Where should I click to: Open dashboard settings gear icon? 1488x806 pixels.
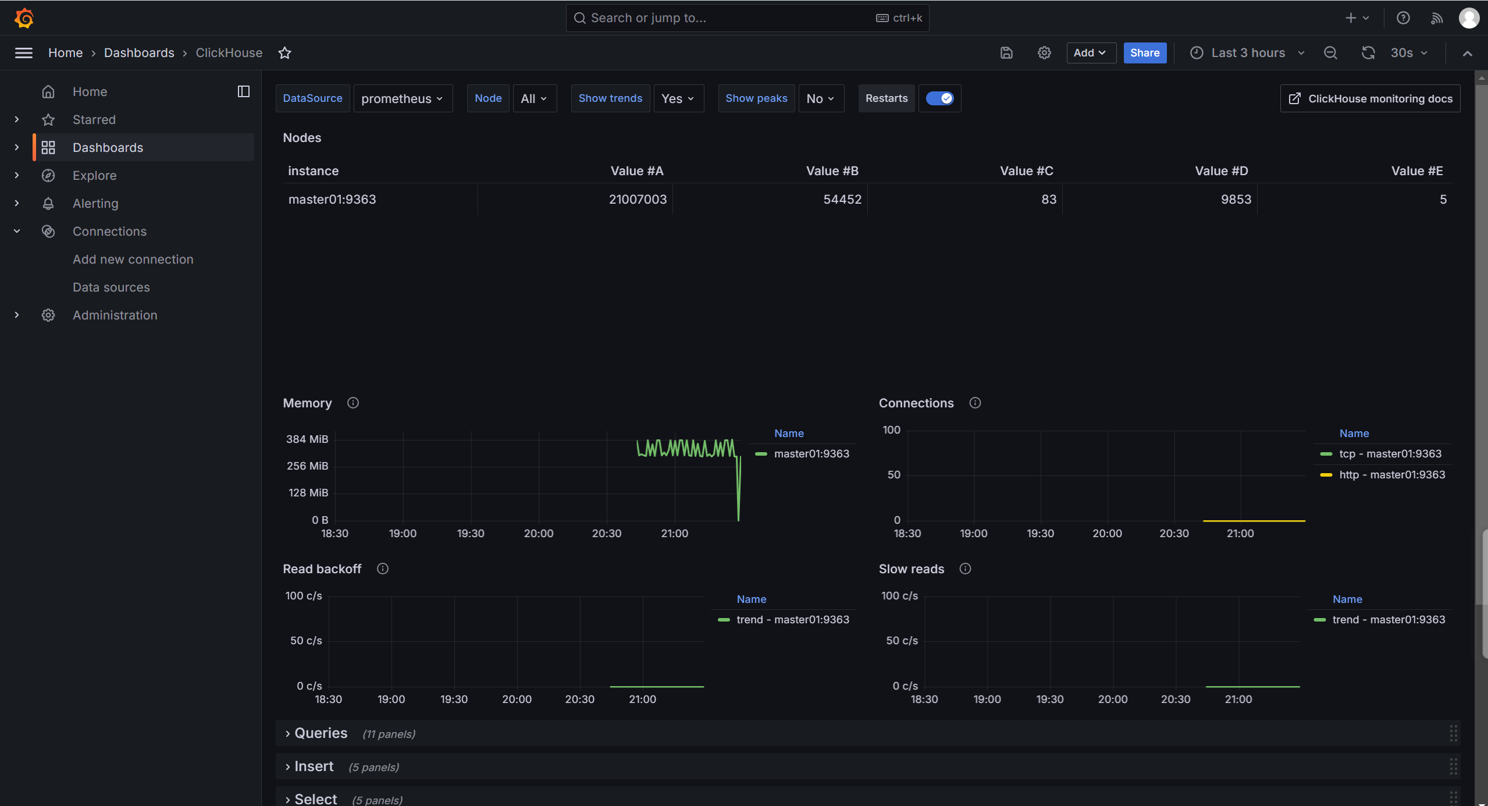point(1044,53)
